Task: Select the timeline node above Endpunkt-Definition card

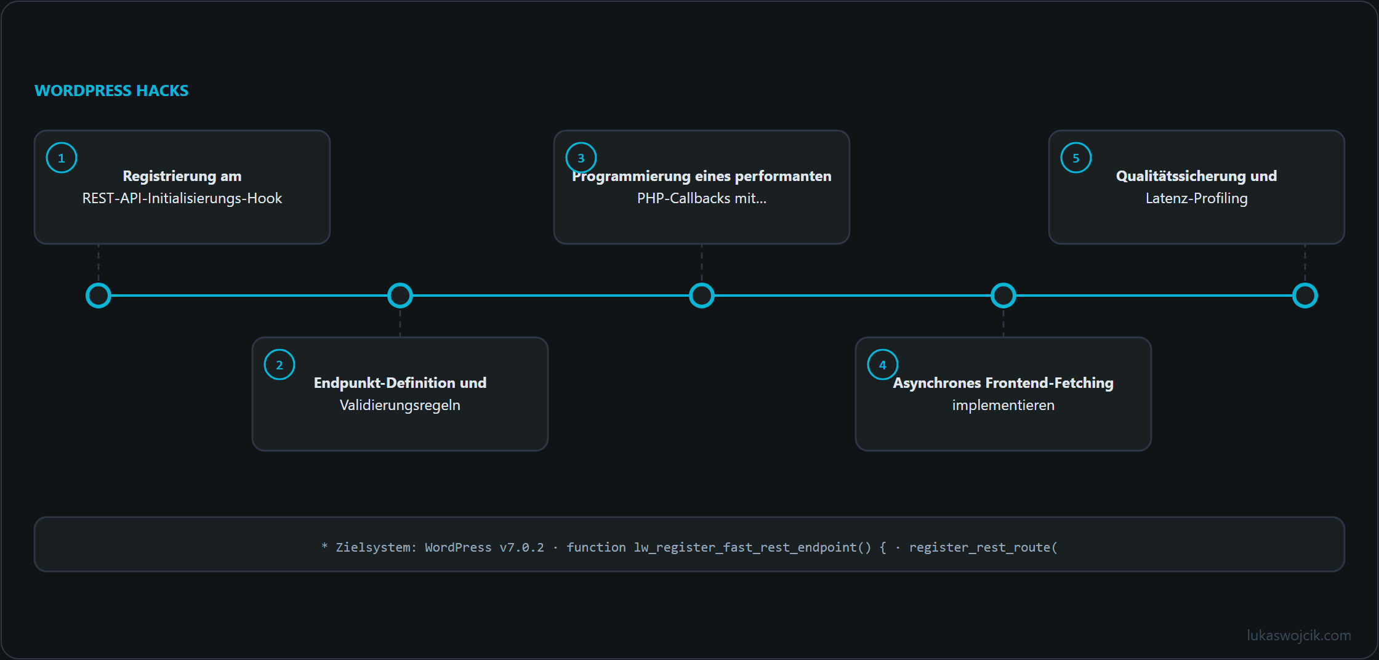Action: 400,296
